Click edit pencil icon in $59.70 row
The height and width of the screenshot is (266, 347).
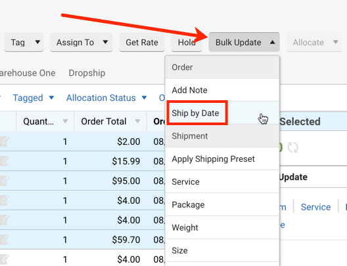coord(5,240)
